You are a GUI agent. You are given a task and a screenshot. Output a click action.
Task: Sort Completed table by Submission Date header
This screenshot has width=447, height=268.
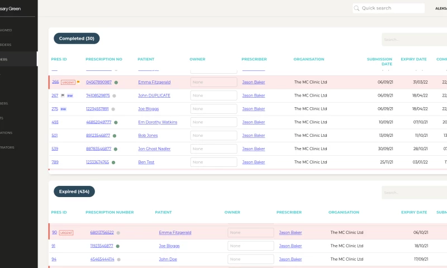[x=379, y=61]
